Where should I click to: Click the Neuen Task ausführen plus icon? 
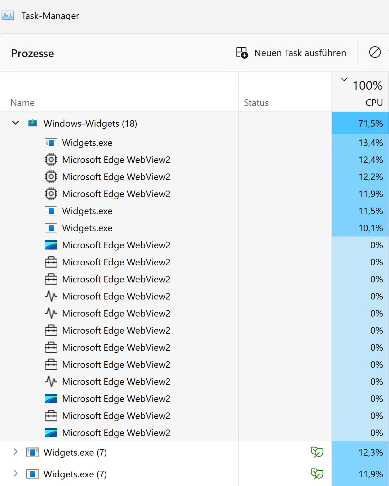point(242,53)
